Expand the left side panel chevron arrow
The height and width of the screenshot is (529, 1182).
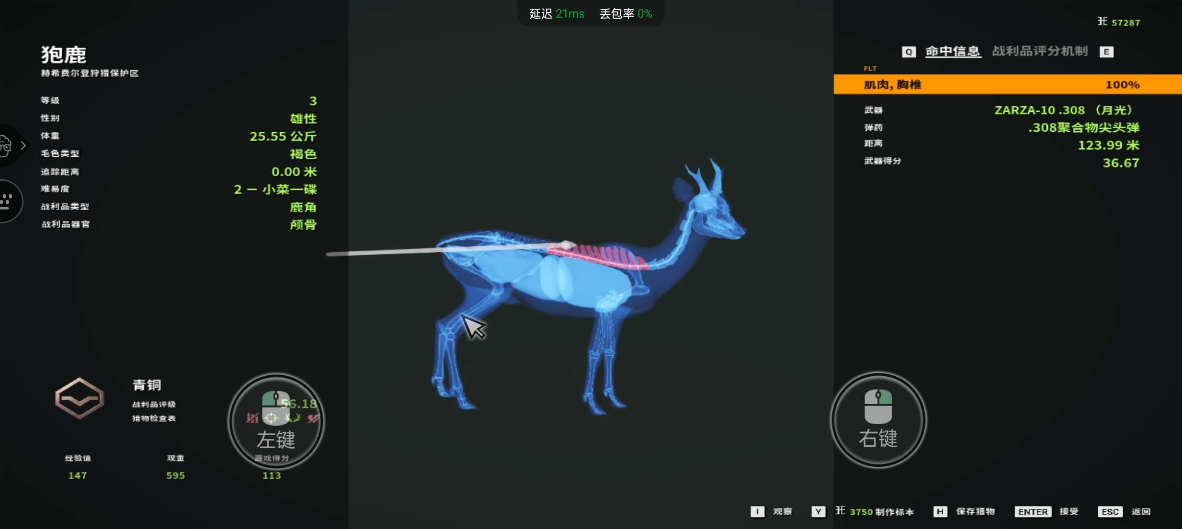click(x=23, y=145)
